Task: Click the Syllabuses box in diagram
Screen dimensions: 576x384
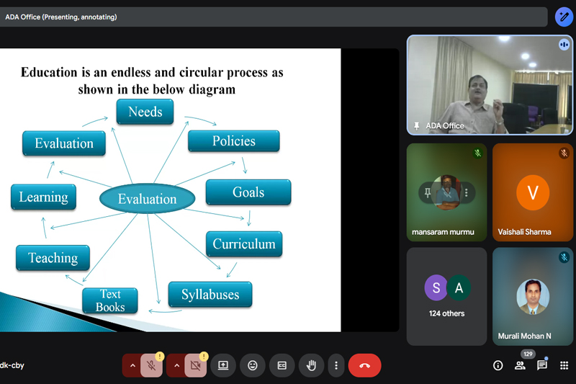Action: click(210, 295)
